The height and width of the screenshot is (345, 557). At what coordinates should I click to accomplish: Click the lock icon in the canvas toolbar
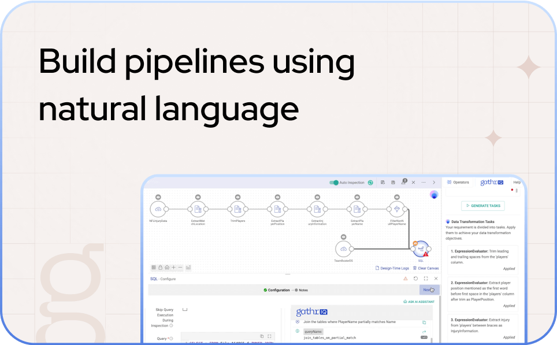click(160, 268)
